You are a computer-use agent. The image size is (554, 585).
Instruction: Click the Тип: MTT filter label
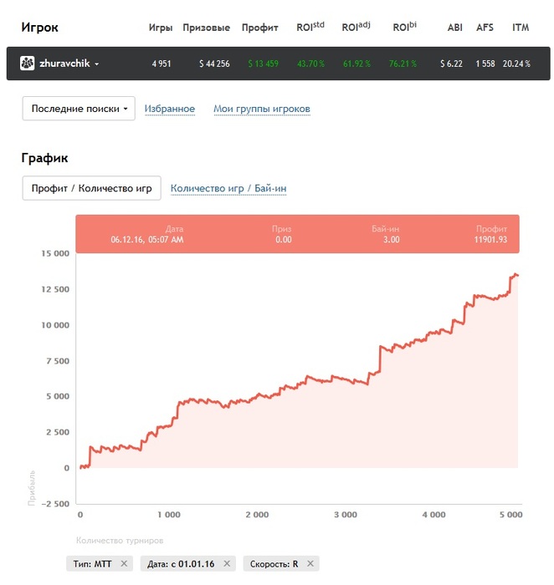92,564
